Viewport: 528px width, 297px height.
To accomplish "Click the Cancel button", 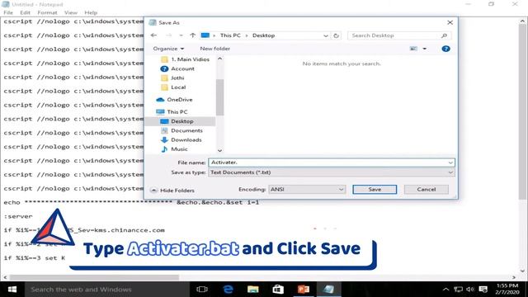I will point(427,189).
